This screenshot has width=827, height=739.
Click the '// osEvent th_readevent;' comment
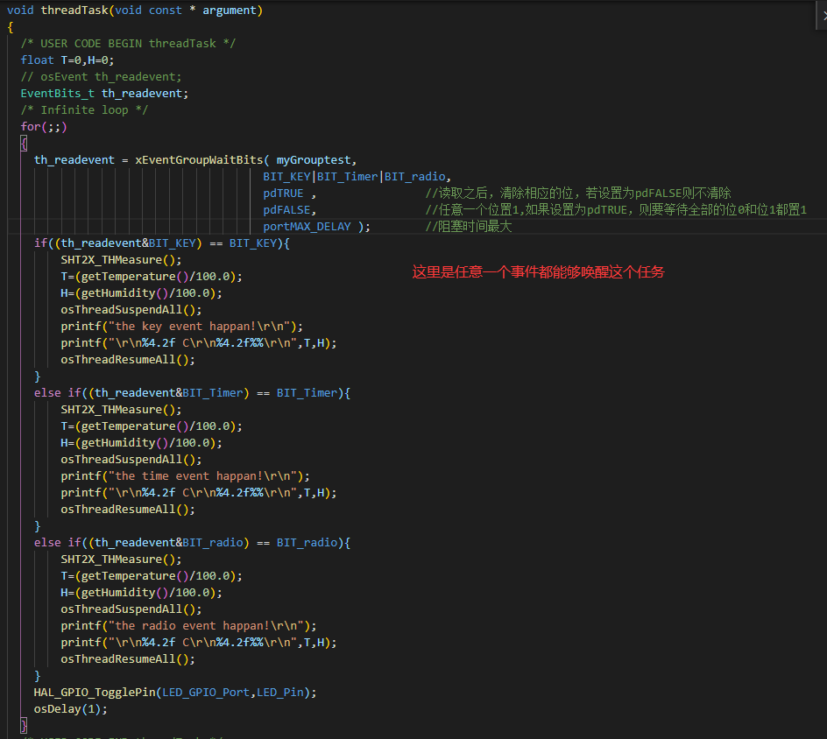[101, 76]
